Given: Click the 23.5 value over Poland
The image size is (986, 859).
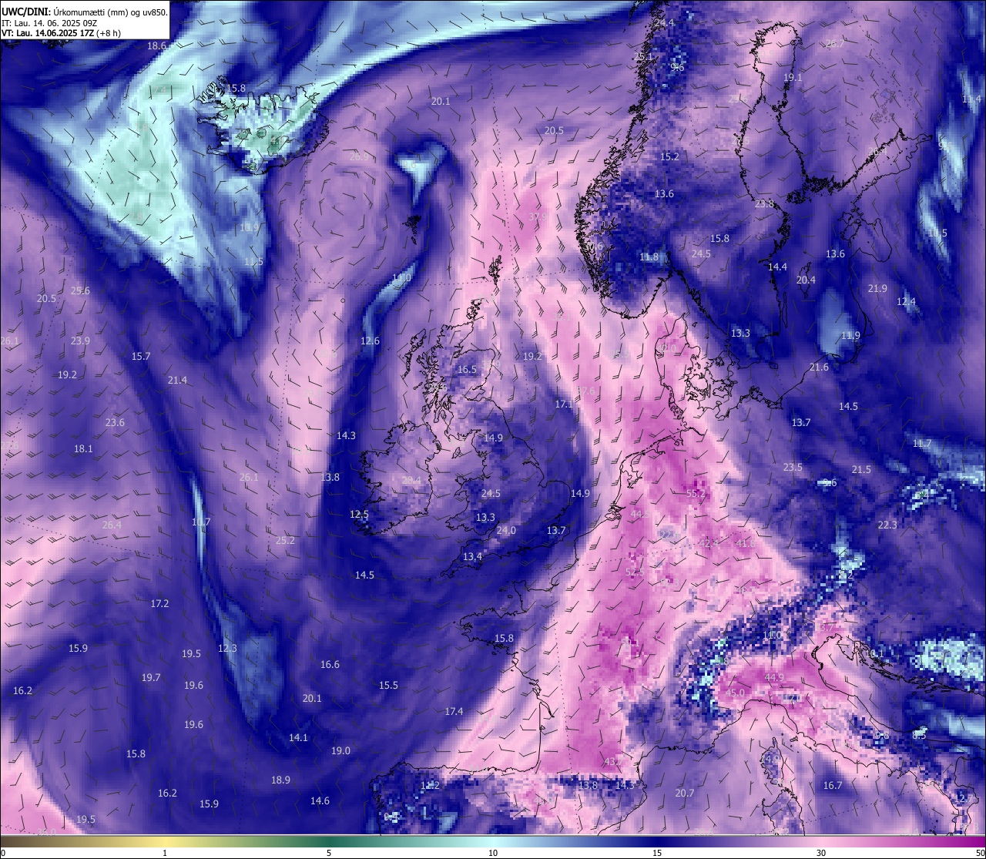Looking at the screenshot, I should click(793, 467).
